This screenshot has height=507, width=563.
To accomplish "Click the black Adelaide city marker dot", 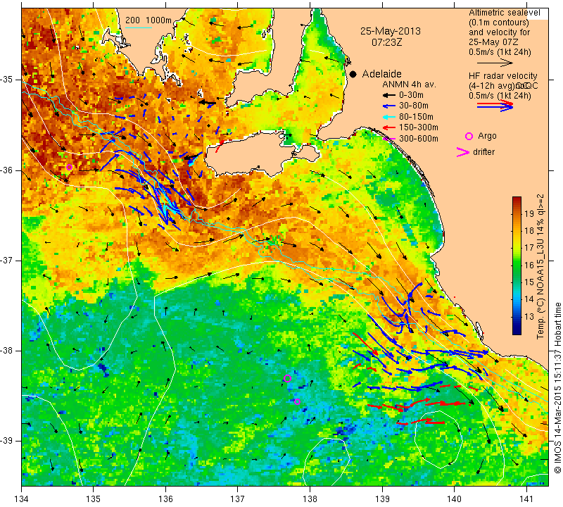I will point(353,74).
